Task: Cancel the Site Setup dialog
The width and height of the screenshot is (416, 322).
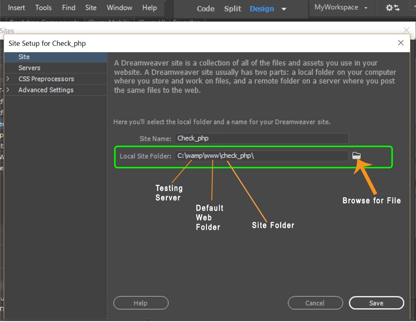Action: [315, 303]
